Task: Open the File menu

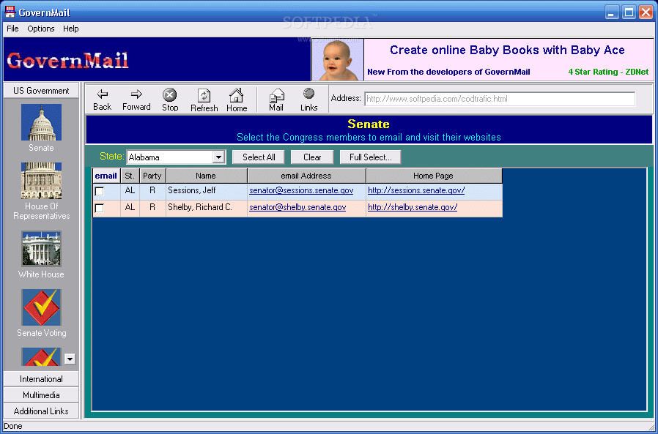Action: coord(12,29)
